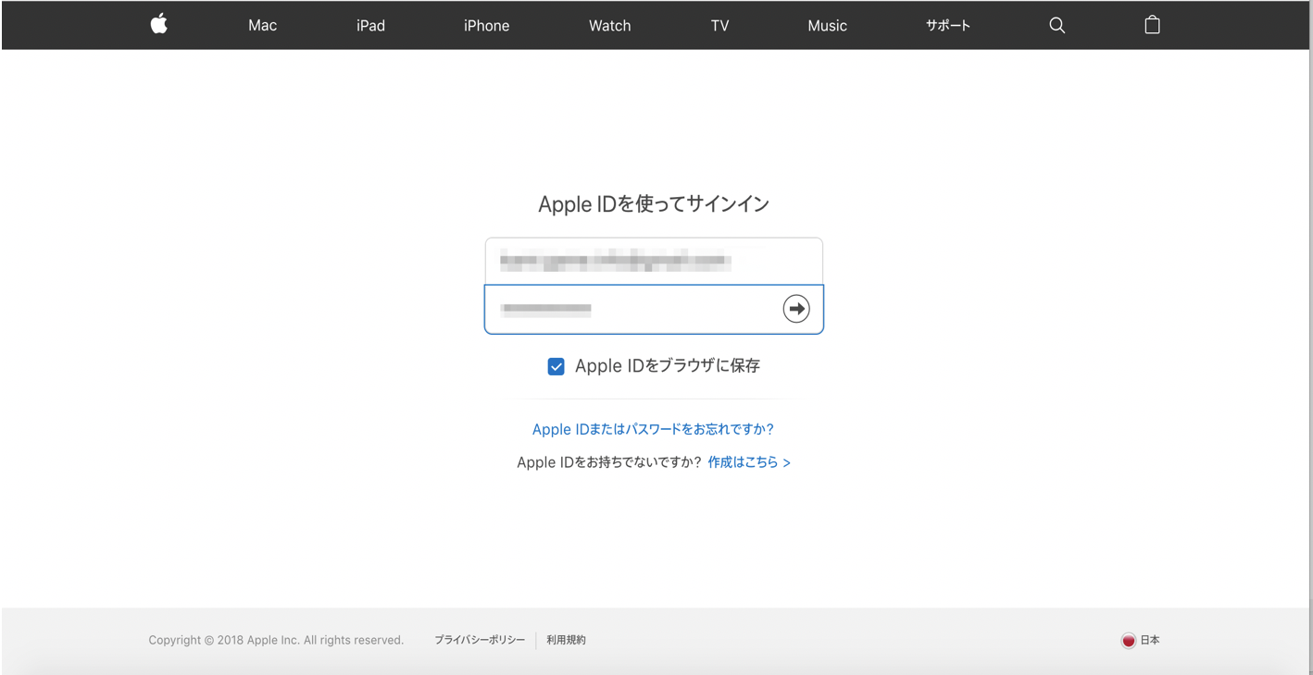Select the Mac menu item
1313x675 pixels.
[x=262, y=25]
